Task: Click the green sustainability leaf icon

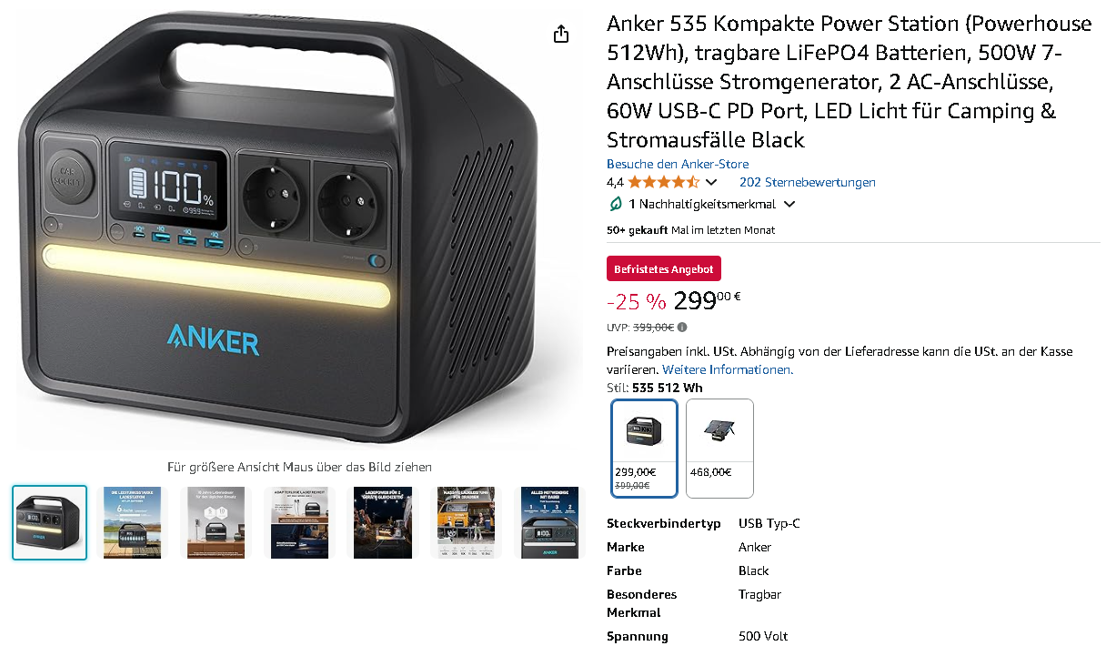Action: tap(616, 204)
